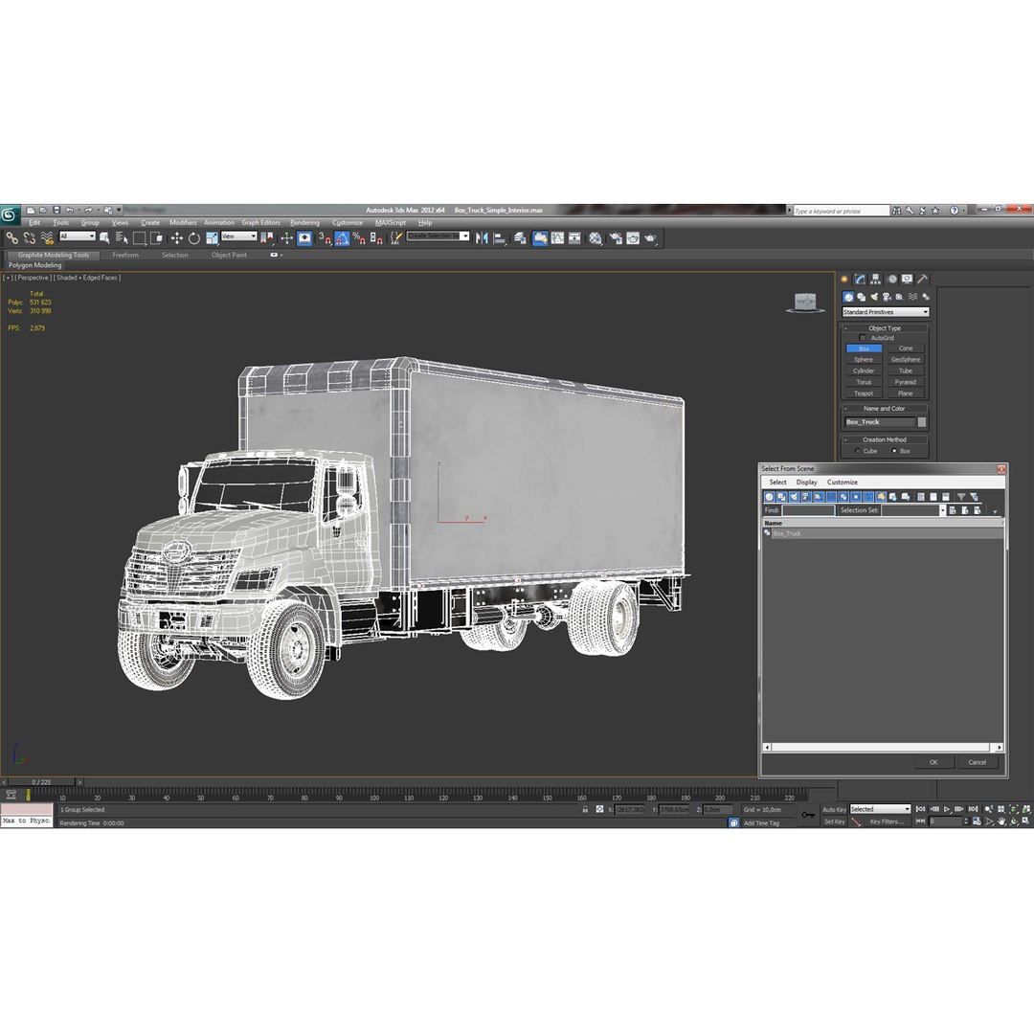Toggle Display Geometry filter in Select From Scene
The width and height of the screenshot is (1034, 1034).
pos(769,497)
